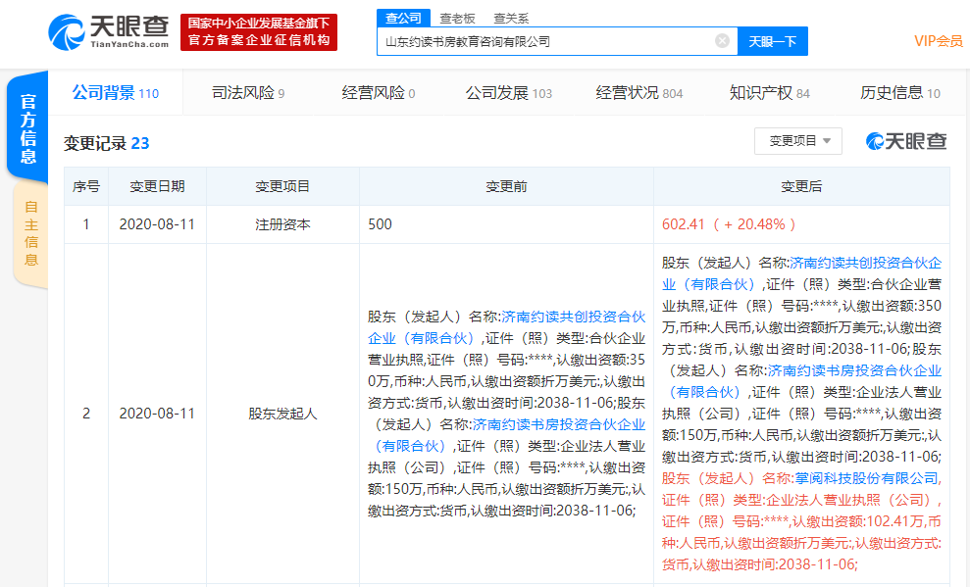This screenshot has width=970, height=587.
Task: Click the 变更前 column header
Action: click(x=506, y=186)
